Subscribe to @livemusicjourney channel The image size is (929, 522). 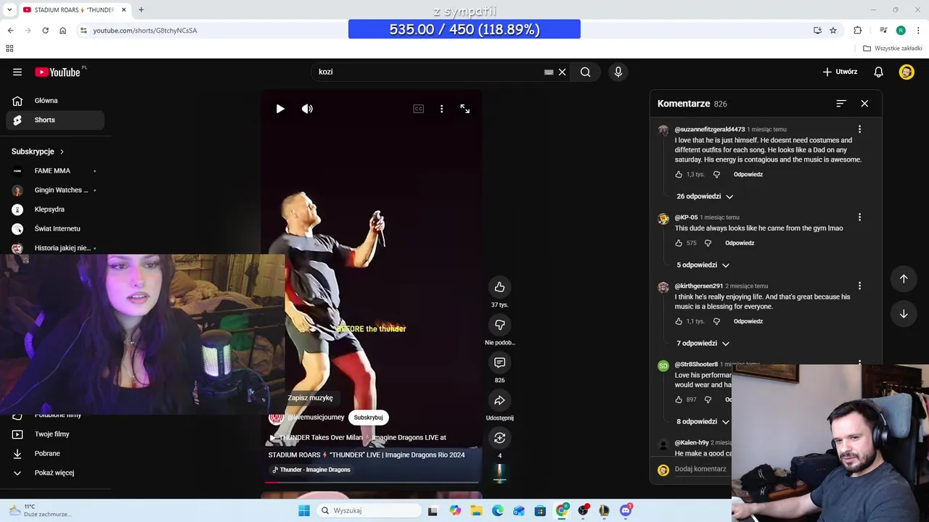point(368,418)
